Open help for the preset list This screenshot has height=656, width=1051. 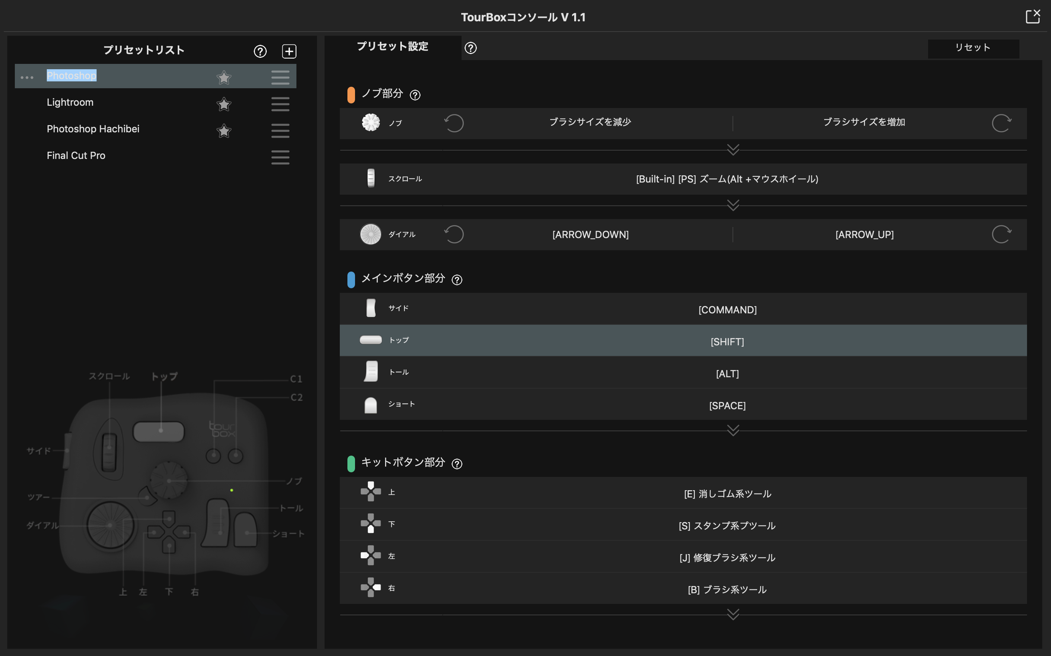pos(260,51)
